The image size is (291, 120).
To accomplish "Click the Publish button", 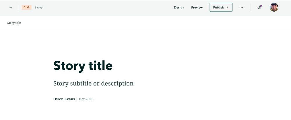I will (x=218, y=8).
